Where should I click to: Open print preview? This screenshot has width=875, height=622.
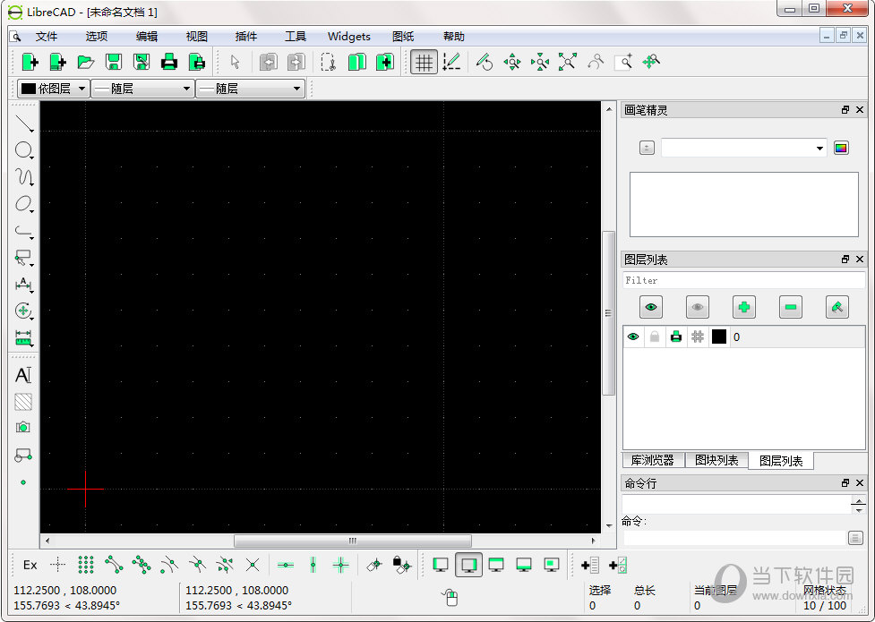pyautogui.click(x=196, y=62)
